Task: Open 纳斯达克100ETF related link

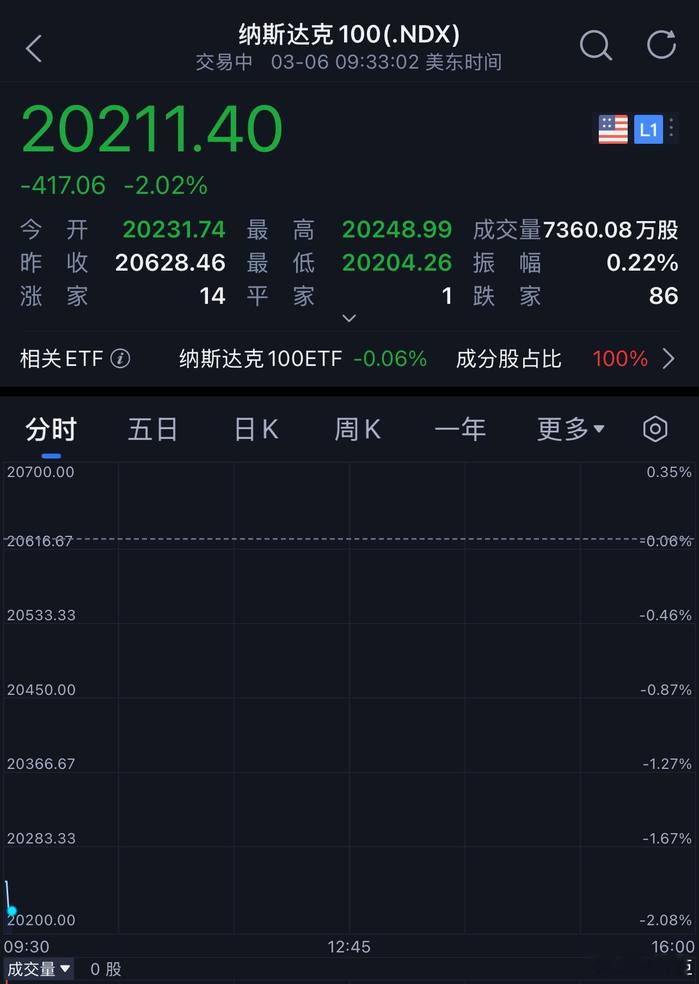Action: (x=261, y=359)
